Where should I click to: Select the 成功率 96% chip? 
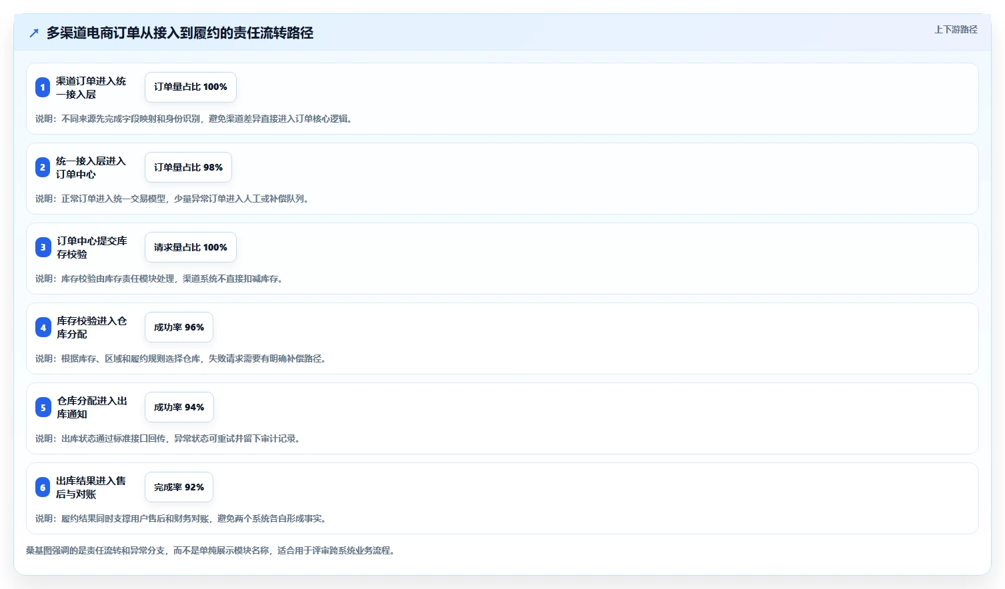(x=179, y=327)
